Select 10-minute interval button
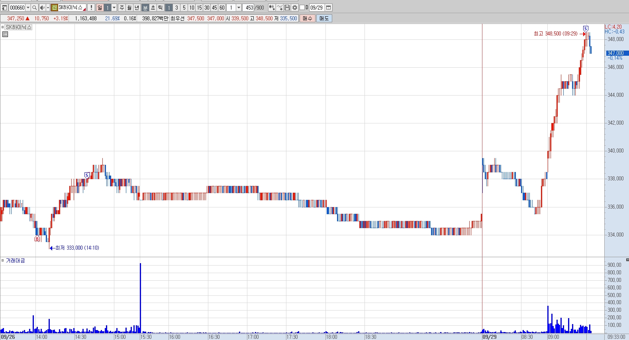 click(x=192, y=8)
